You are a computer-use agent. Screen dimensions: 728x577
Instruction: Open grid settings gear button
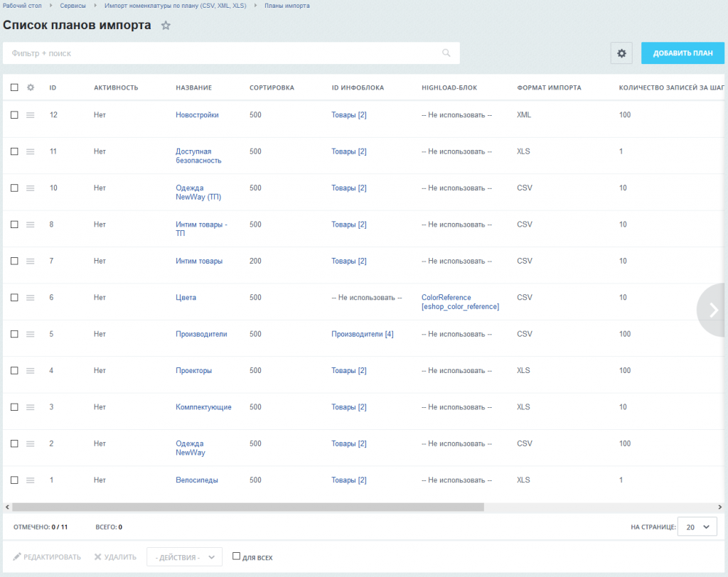point(621,53)
